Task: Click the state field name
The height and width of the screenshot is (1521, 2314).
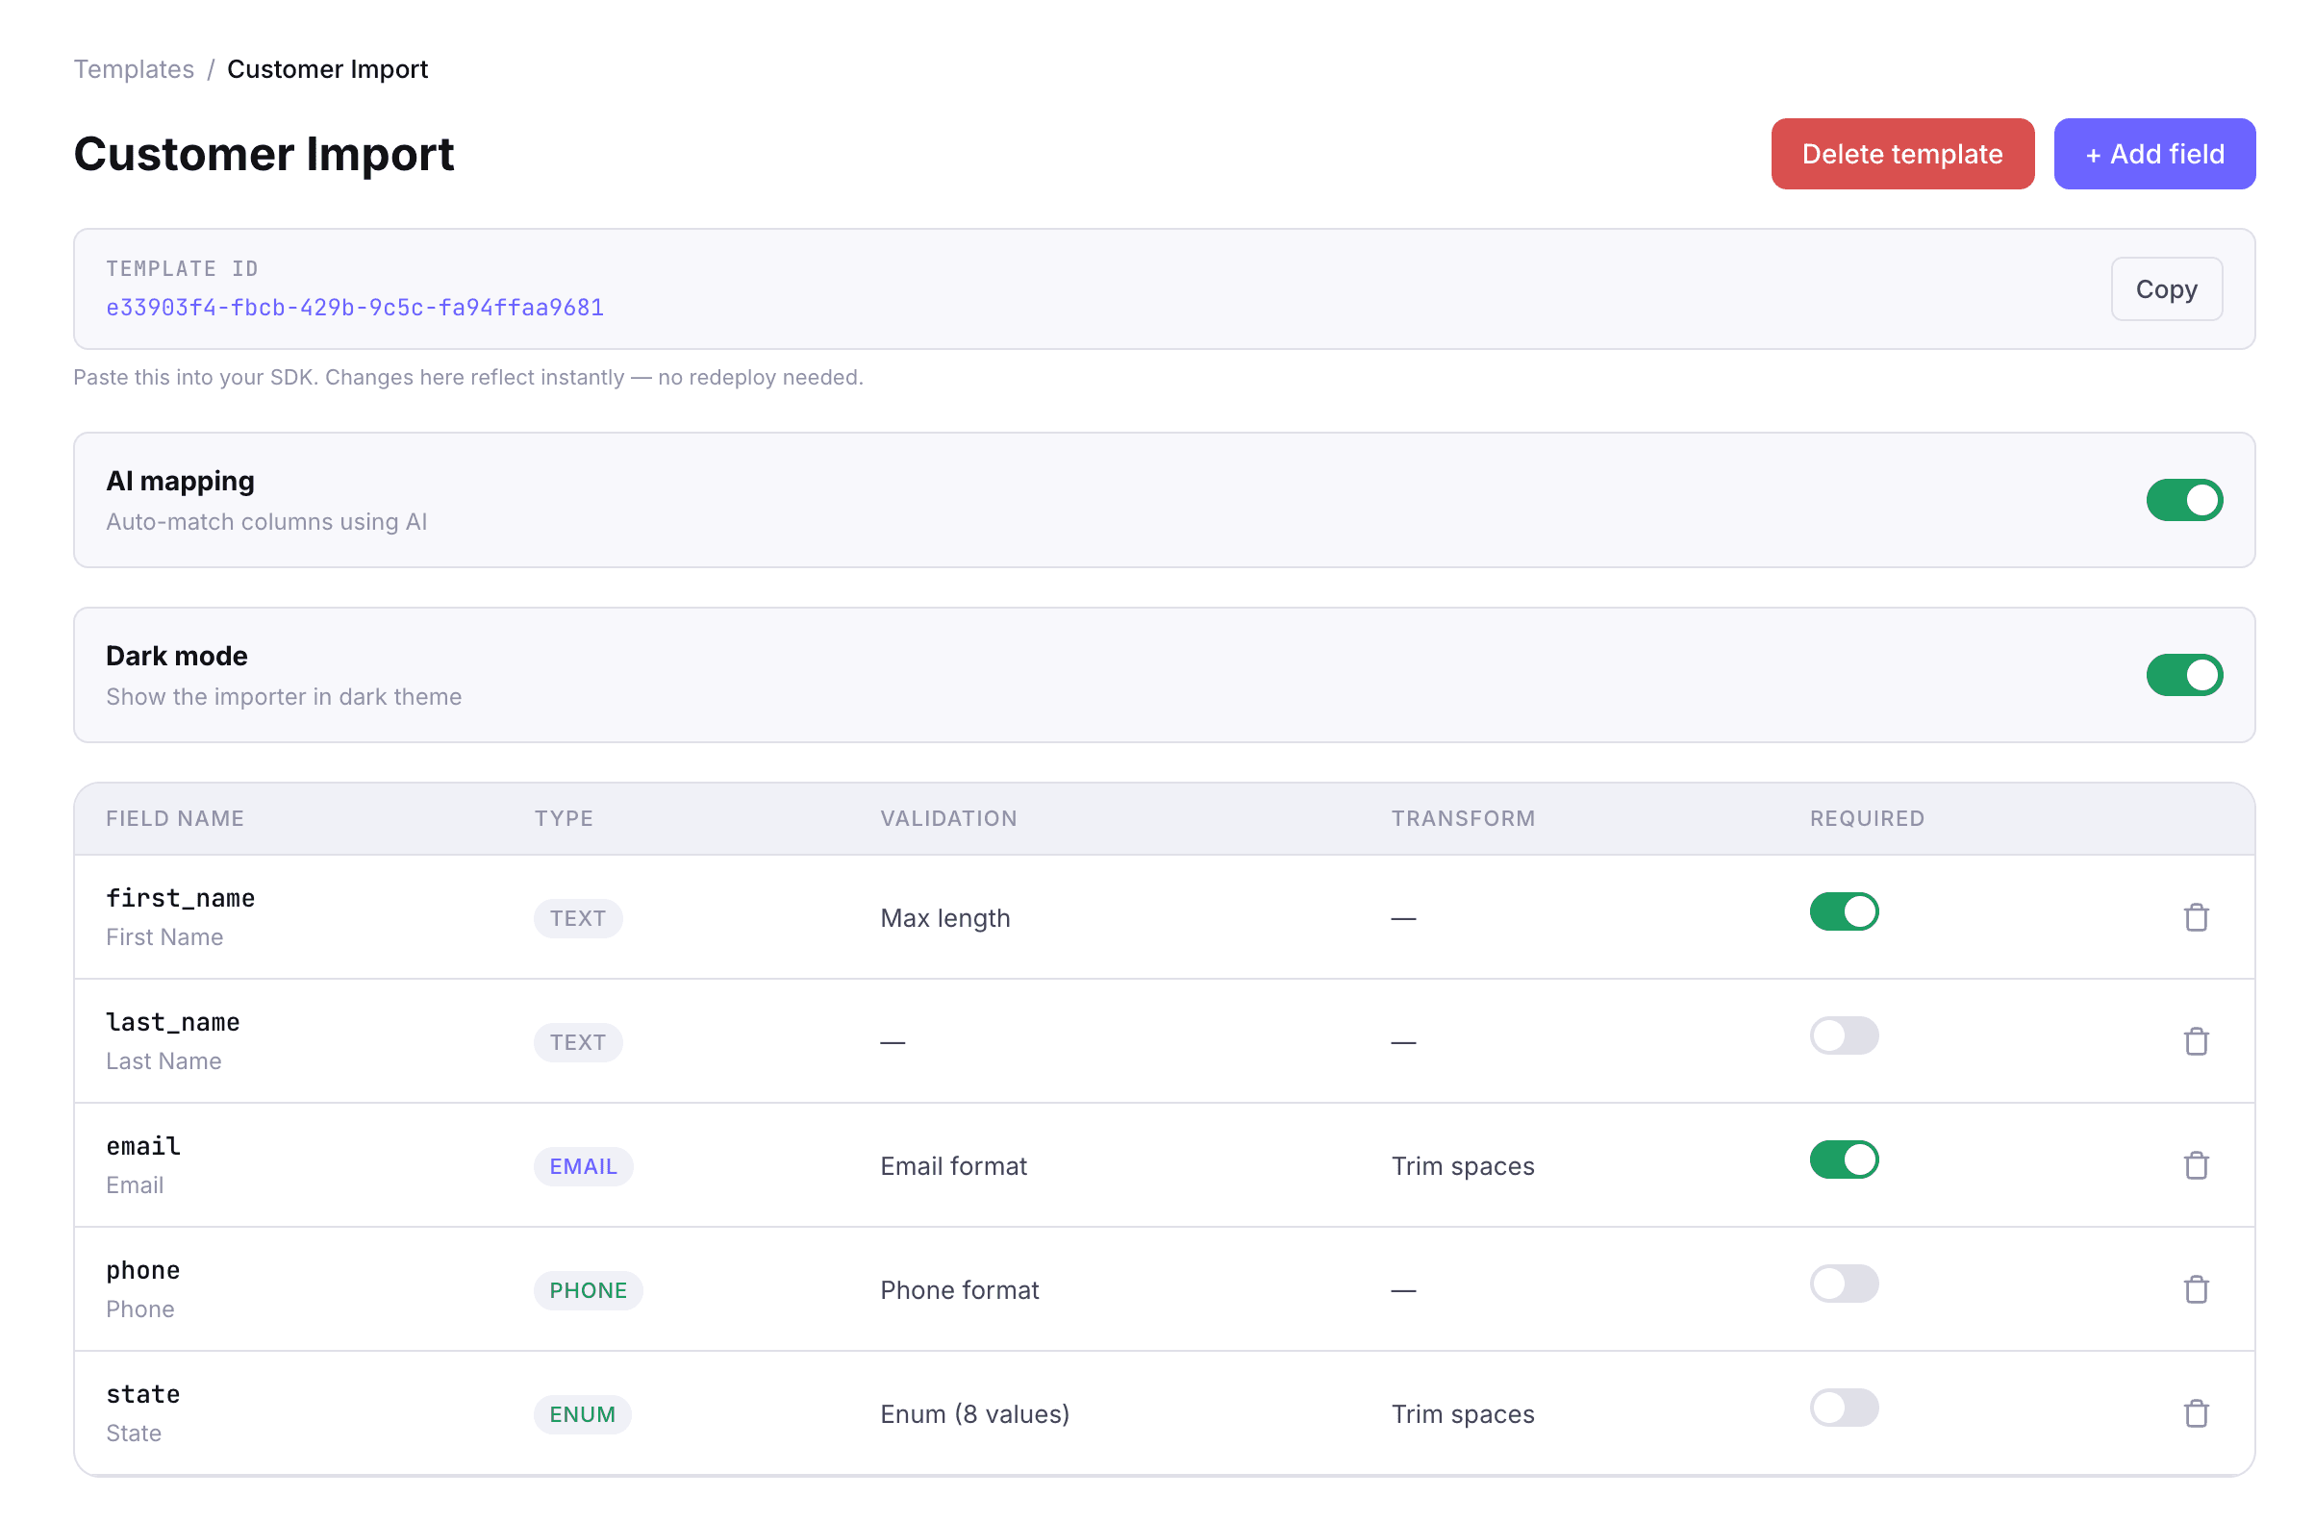Action: pyautogui.click(x=144, y=1394)
